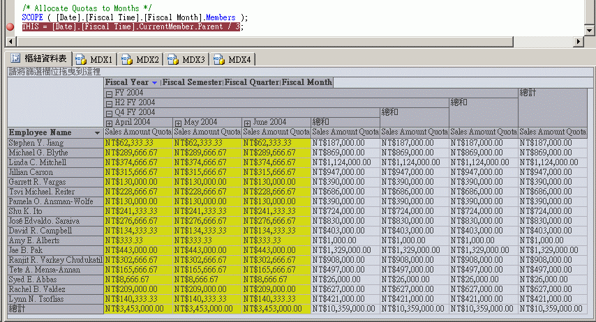
Task: Select row Syed E. Abbas
Action: tap(56, 279)
